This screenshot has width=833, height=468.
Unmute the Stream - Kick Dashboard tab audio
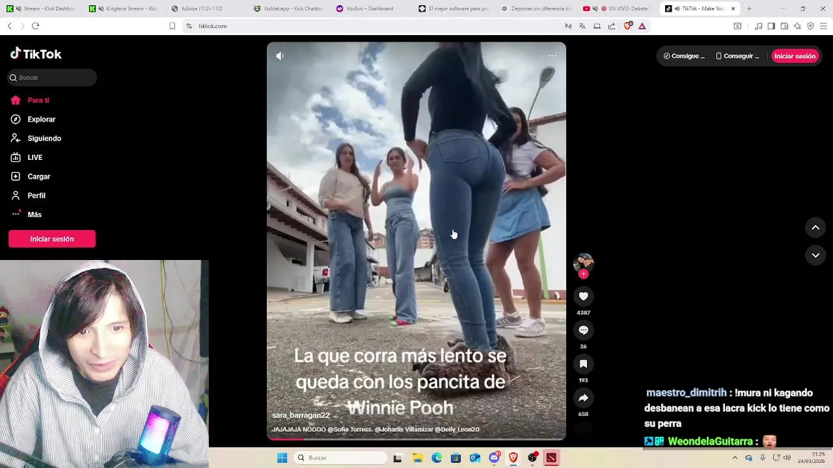click(x=18, y=8)
